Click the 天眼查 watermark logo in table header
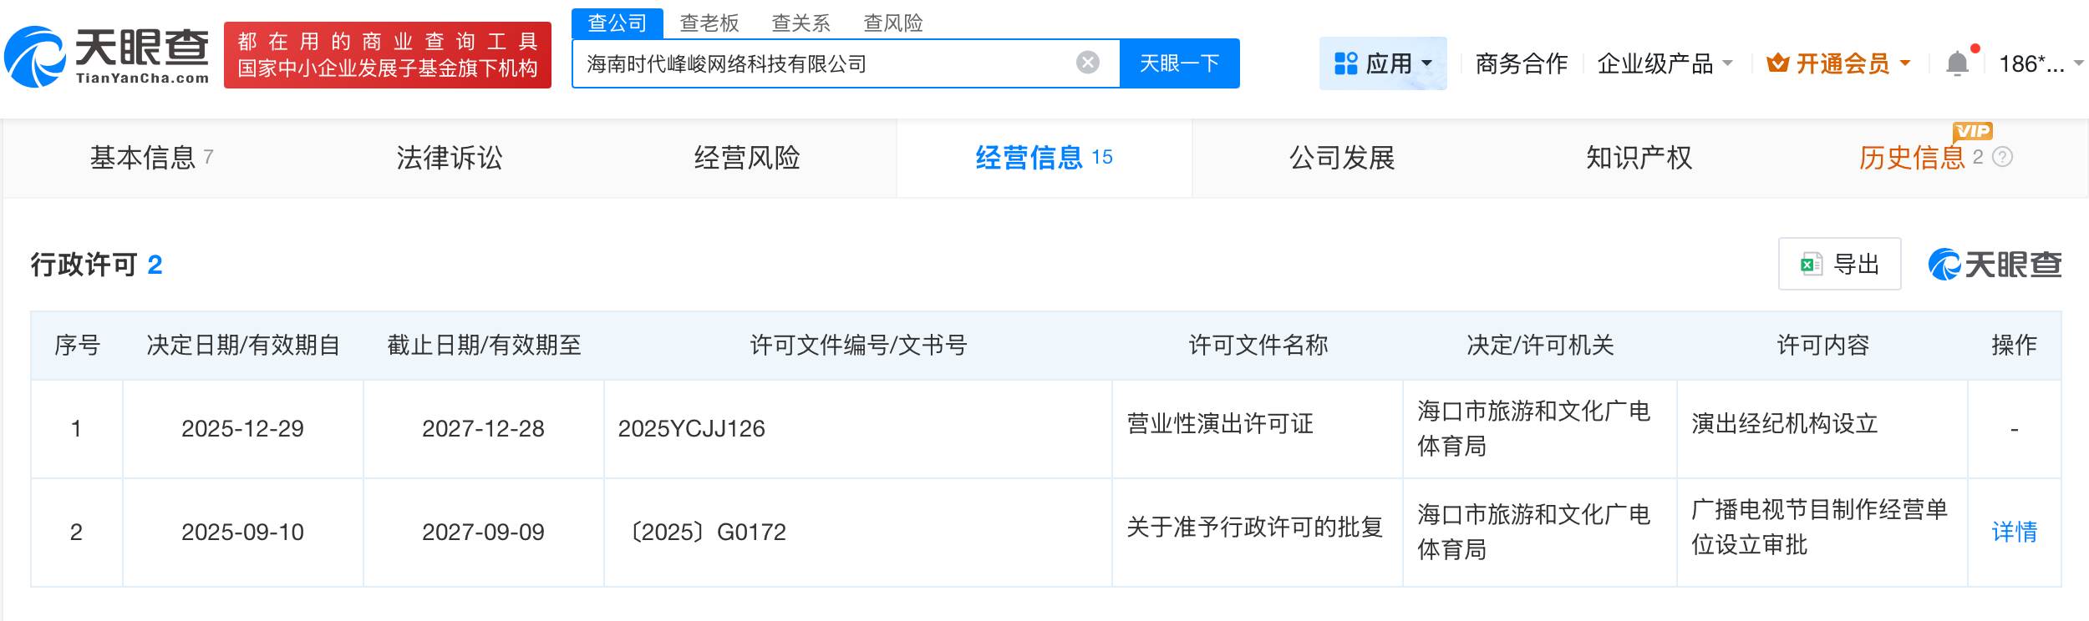 pos(1995,265)
